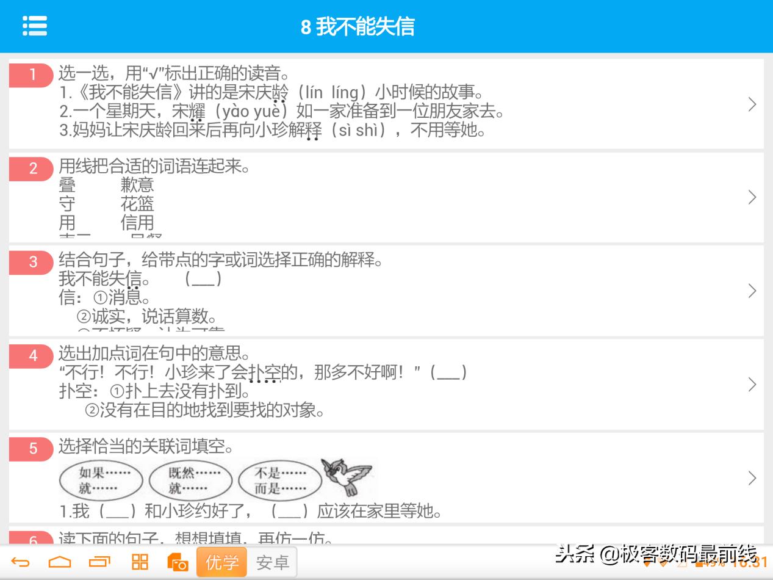Select the 不是……而是…… word bubble
The height and width of the screenshot is (580, 773).
coord(279,480)
